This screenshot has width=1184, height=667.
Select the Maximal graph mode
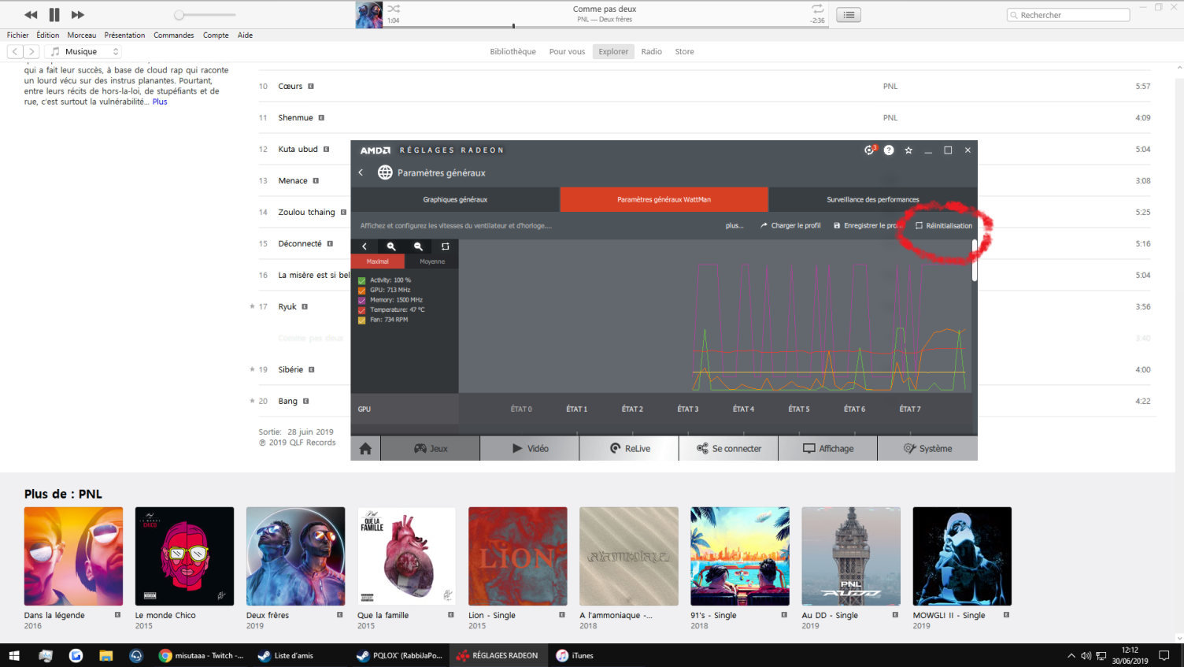click(x=378, y=261)
